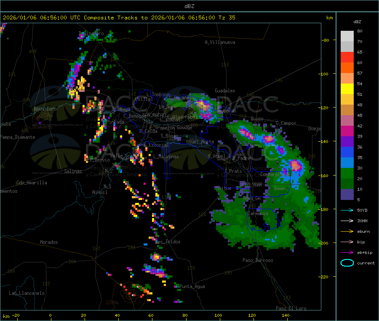Click the Goico map label
The width and height of the screenshot is (379, 321).
pyautogui.click(x=257, y=119)
